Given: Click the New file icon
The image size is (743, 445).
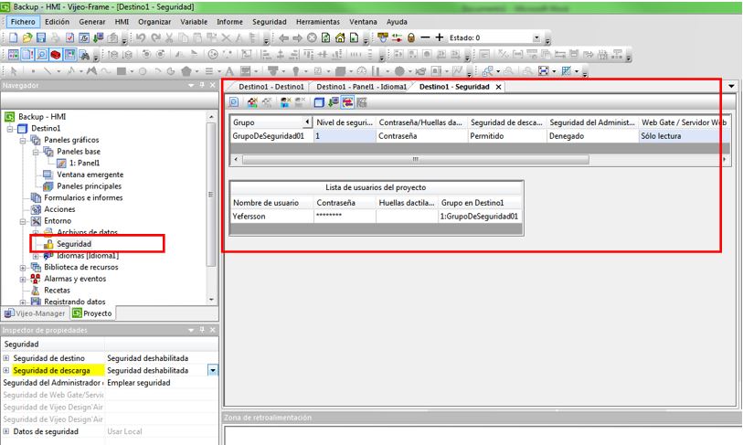Looking at the screenshot, I should 14,37.
